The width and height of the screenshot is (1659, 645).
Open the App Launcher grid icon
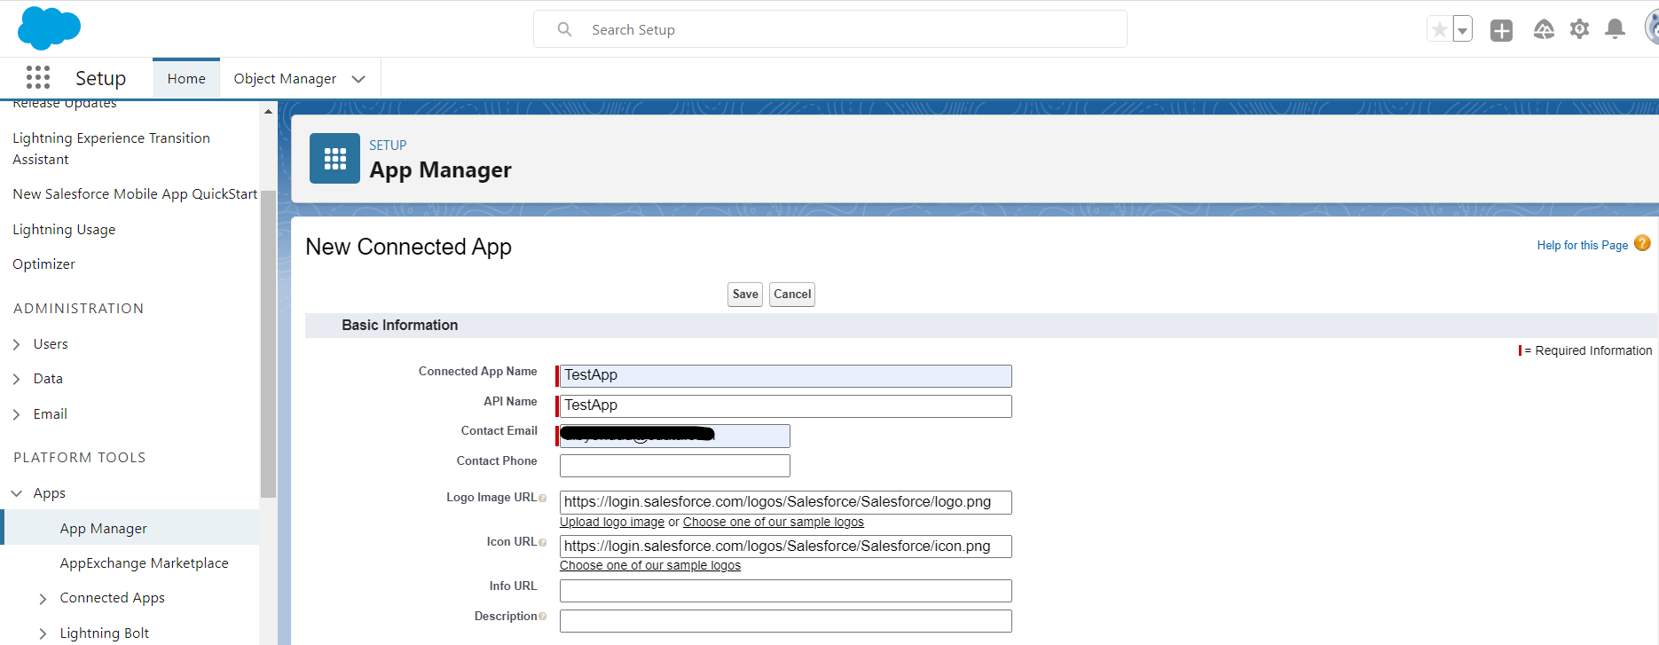click(38, 78)
